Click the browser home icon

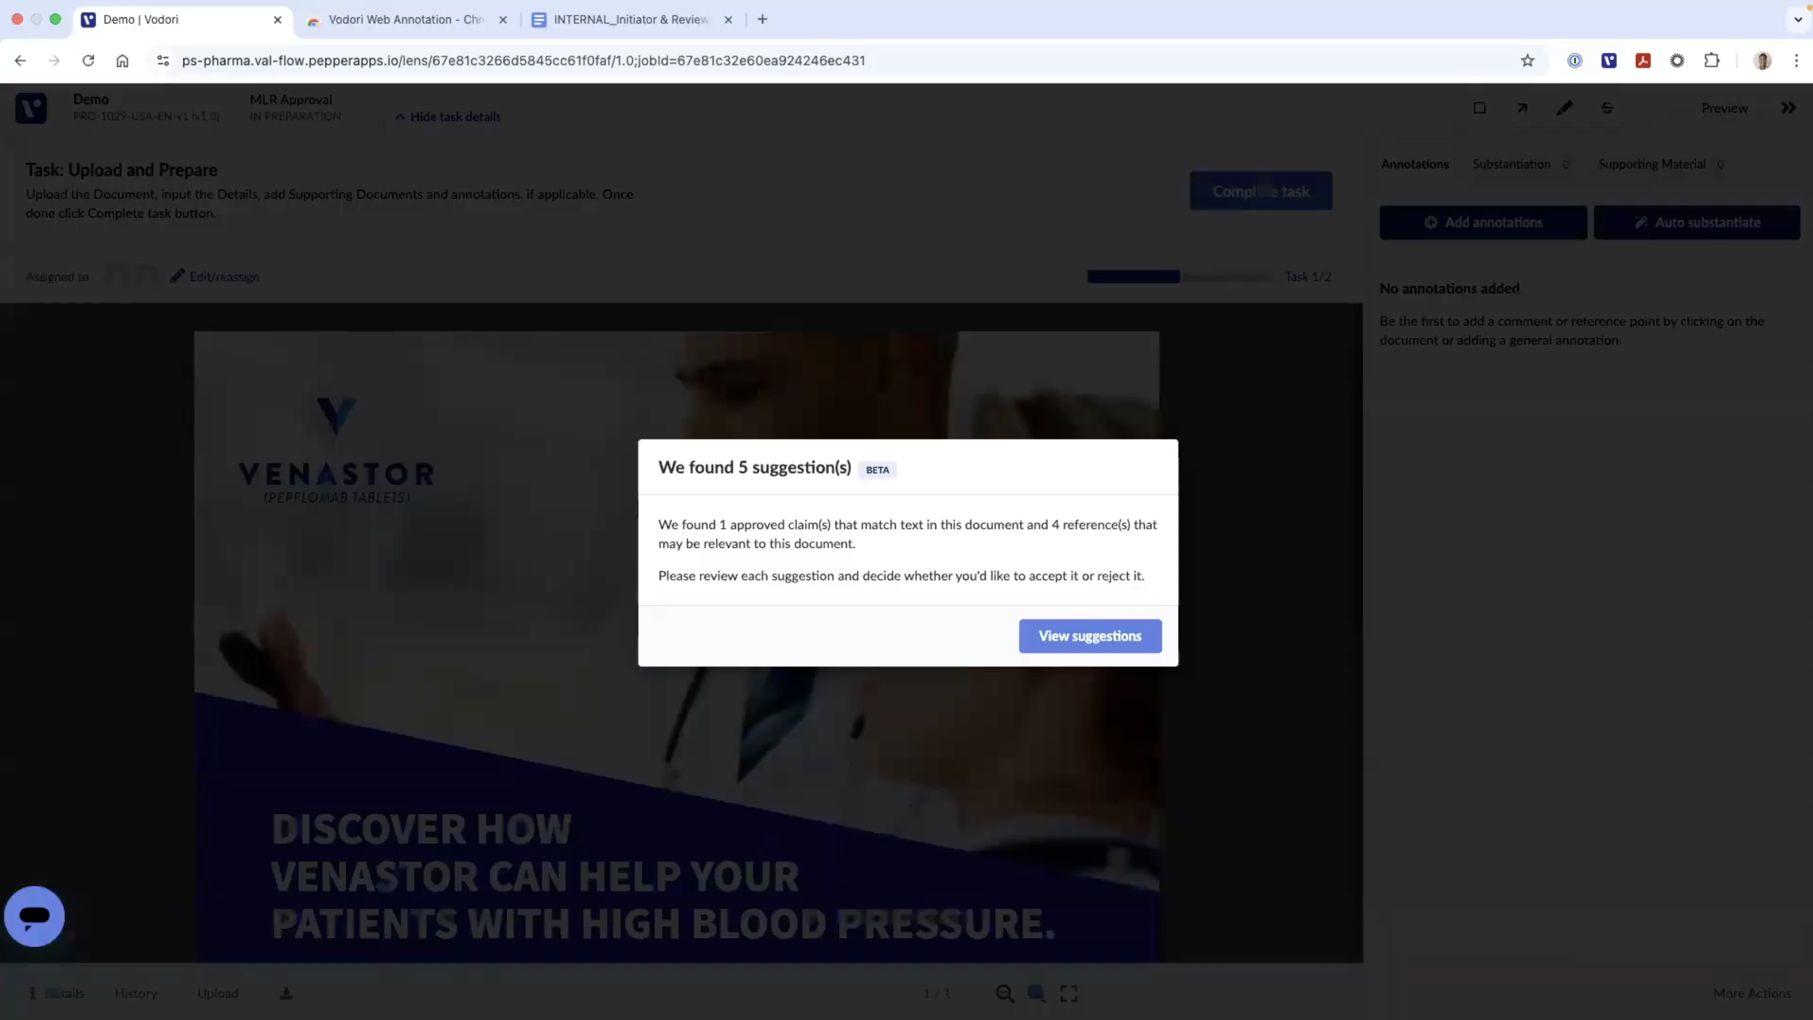[122, 61]
